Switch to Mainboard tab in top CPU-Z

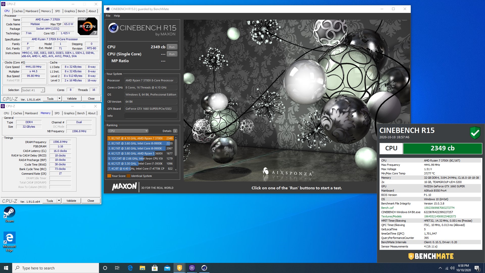point(32,11)
